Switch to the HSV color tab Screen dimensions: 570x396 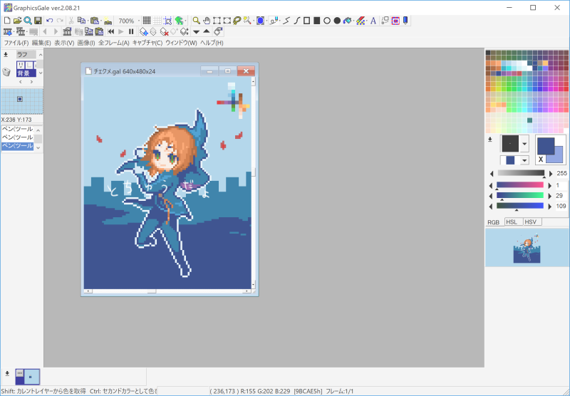530,222
